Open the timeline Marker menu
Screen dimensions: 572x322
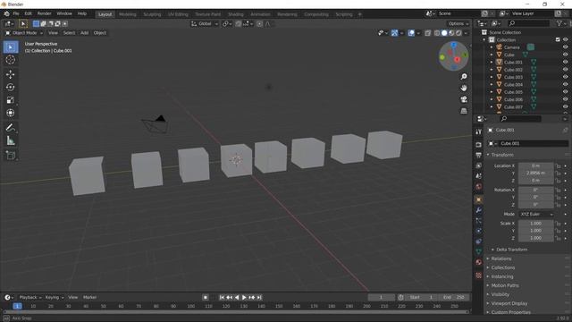pyautogui.click(x=89, y=298)
